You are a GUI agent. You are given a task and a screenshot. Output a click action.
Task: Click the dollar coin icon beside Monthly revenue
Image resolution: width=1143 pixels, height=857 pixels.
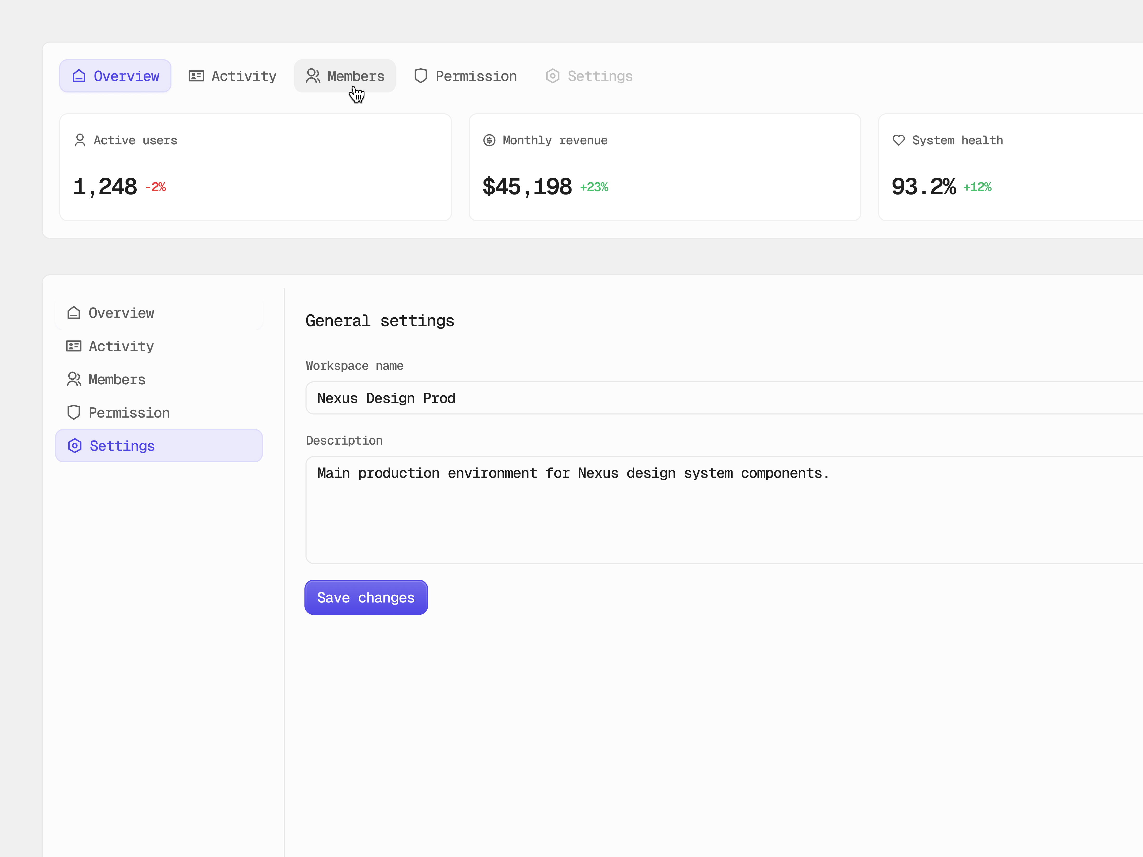click(489, 140)
